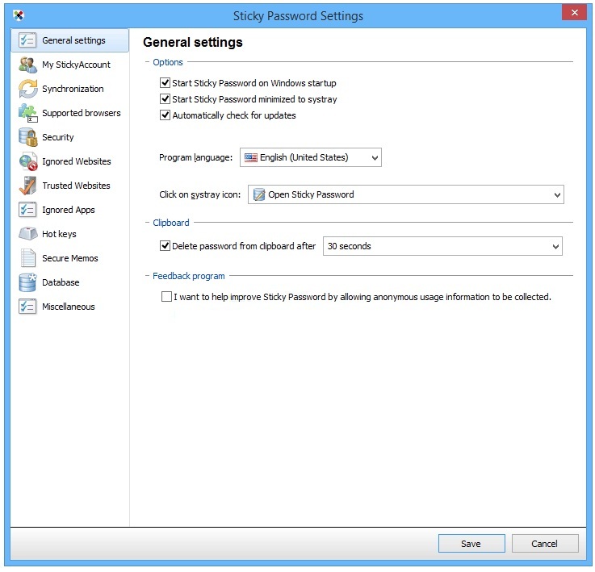Click the Ignored Websites globe icon

coord(27,161)
